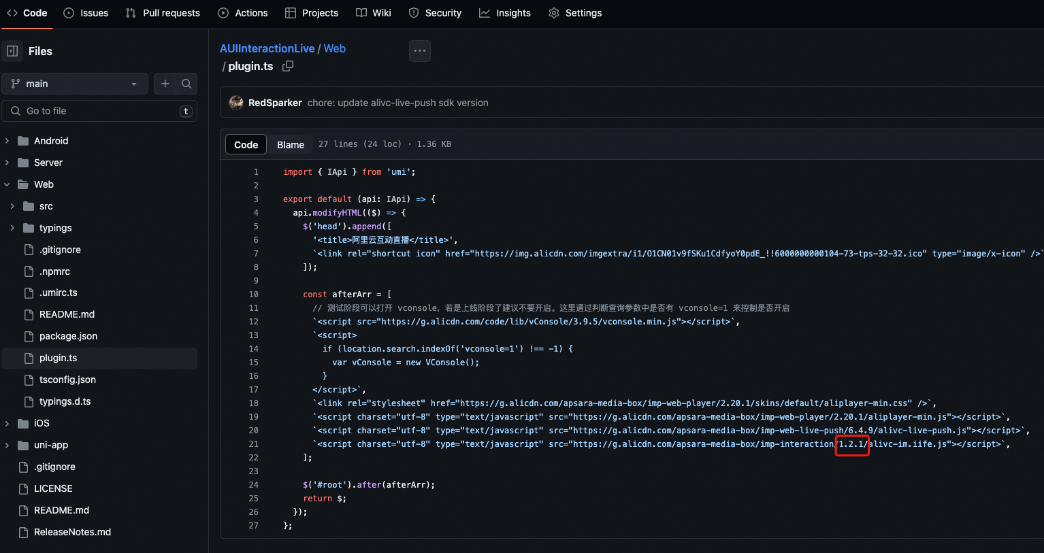Open repository Settings tab
Image resolution: width=1044 pixels, height=553 pixels.
pos(575,13)
